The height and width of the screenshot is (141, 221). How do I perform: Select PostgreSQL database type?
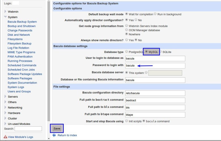coord(126,52)
